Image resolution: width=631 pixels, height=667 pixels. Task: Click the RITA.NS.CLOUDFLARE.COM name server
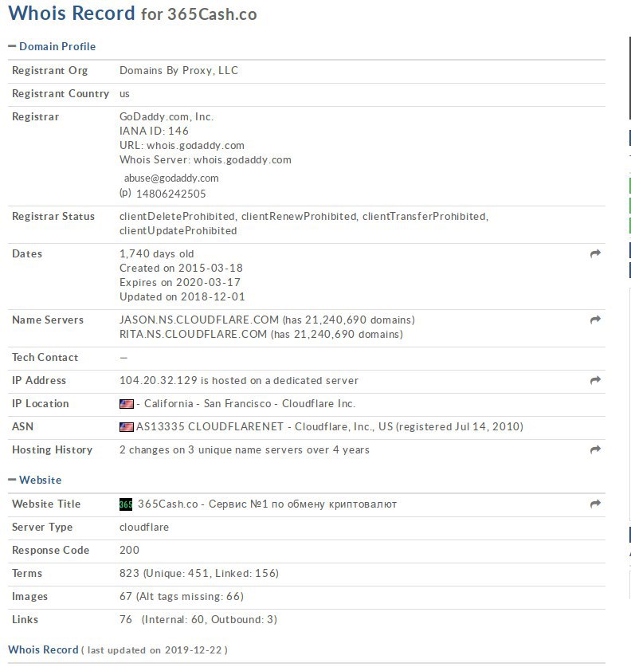(193, 335)
